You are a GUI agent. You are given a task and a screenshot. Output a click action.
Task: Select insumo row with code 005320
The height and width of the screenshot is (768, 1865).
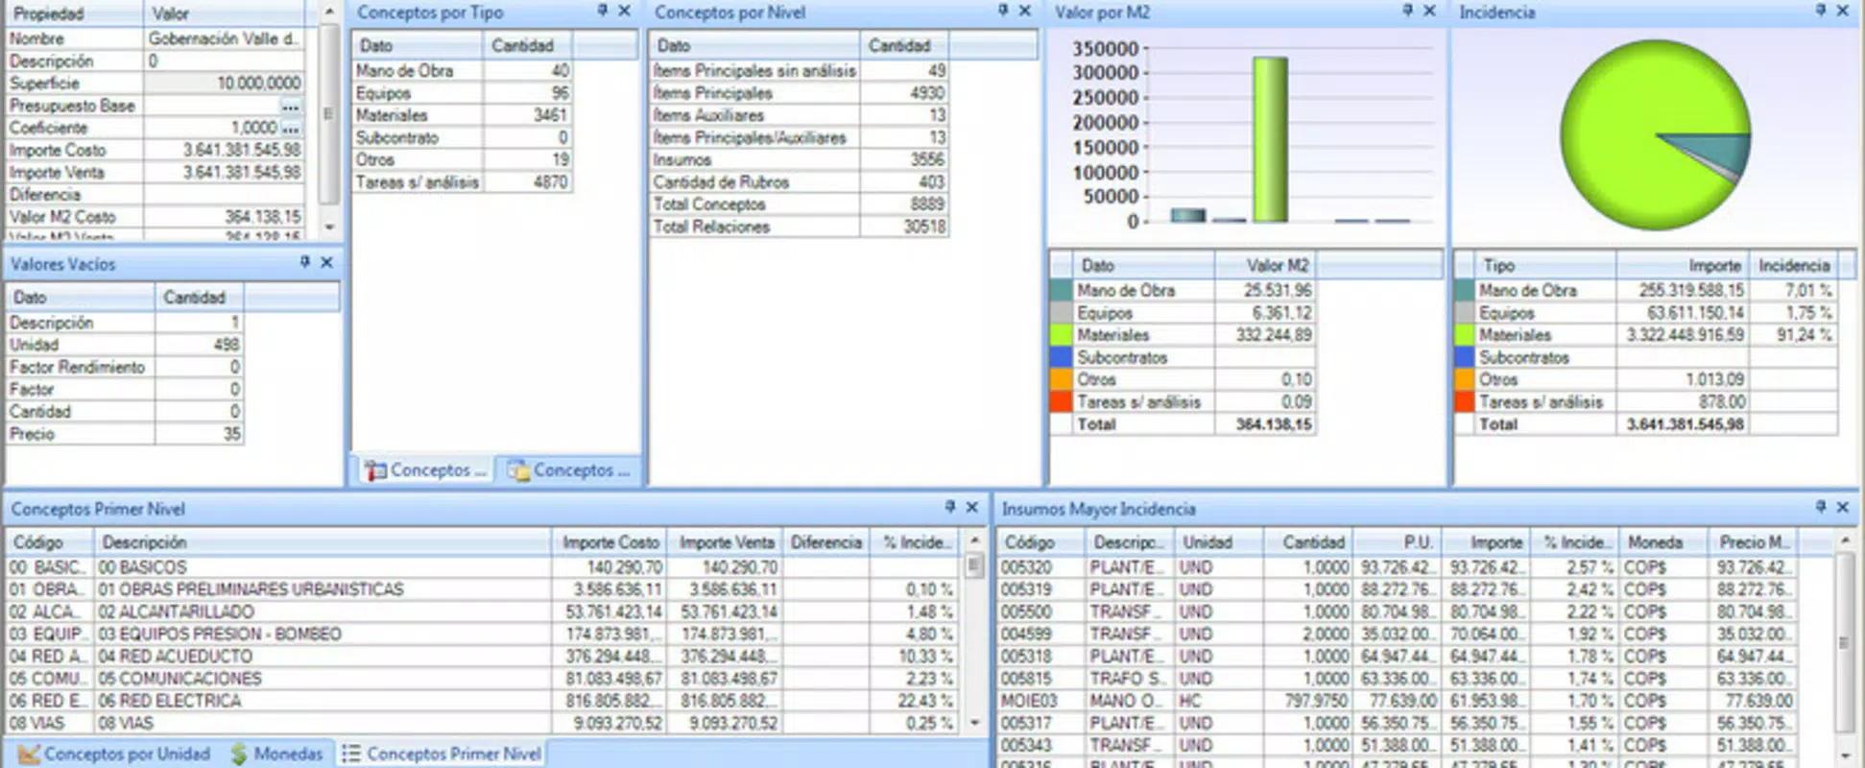tap(1397, 567)
